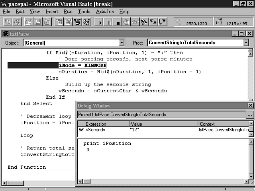Click the Expression column header
The width and height of the screenshot is (255, 191).
tap(96, 124)
